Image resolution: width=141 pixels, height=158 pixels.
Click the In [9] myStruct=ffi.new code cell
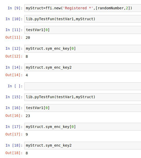[x=83, y=8]
